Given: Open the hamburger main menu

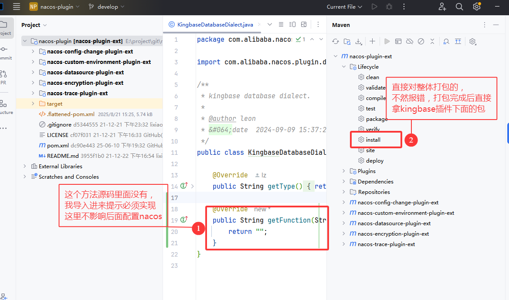Looking at the screenshot, I should click(17, 7).
